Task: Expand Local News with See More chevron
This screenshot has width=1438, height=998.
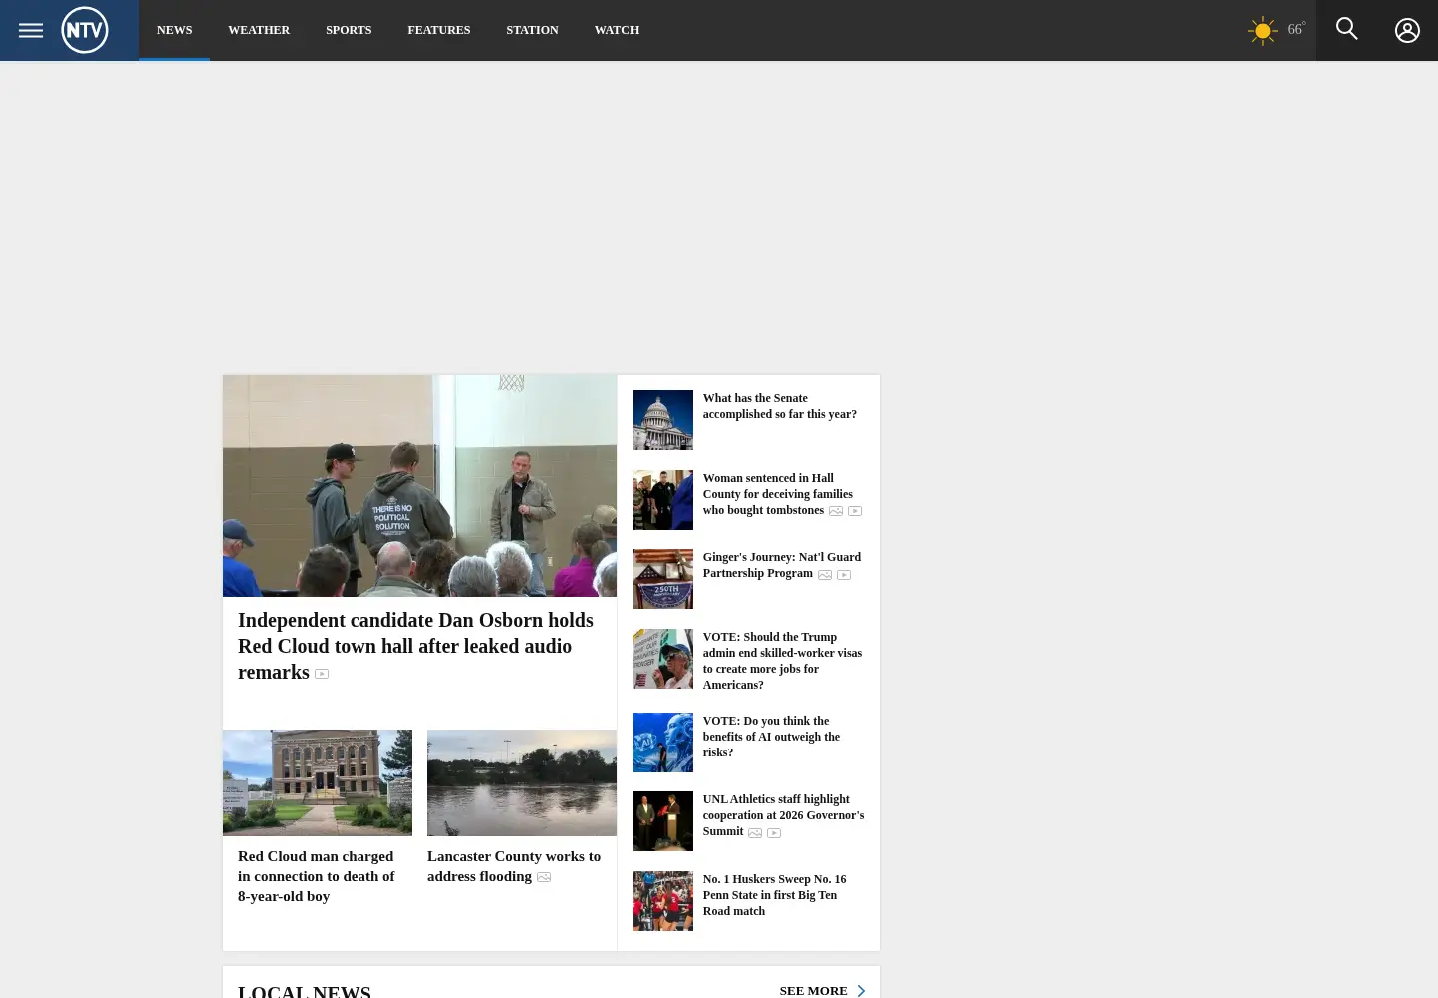Action: [861, 991]
